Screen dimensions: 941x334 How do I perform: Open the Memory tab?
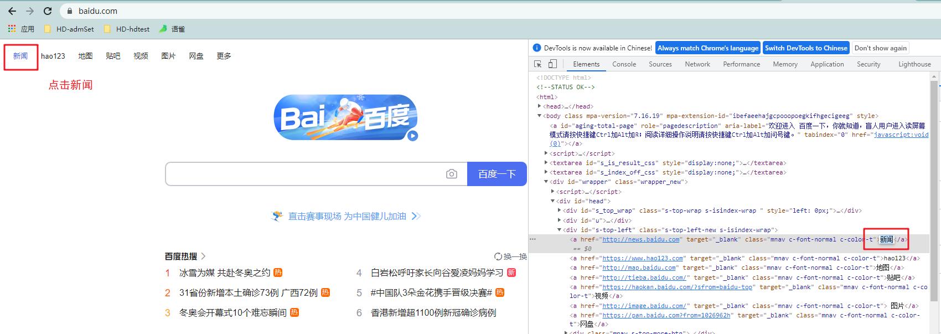click(785, 64)
